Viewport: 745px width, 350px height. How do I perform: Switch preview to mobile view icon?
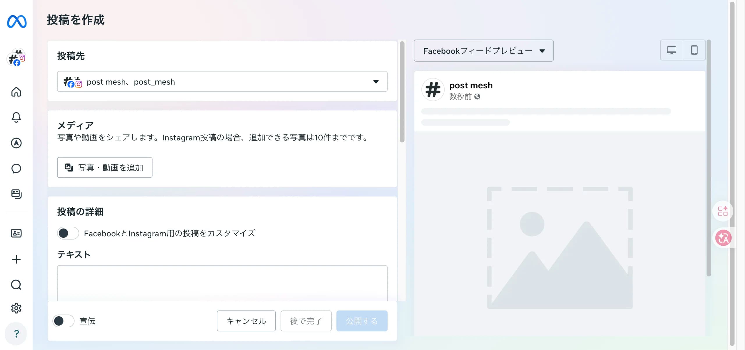(x=694, y=50)
